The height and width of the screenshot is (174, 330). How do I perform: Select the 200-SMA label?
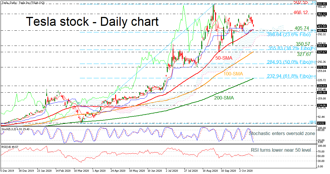[224, 98]
